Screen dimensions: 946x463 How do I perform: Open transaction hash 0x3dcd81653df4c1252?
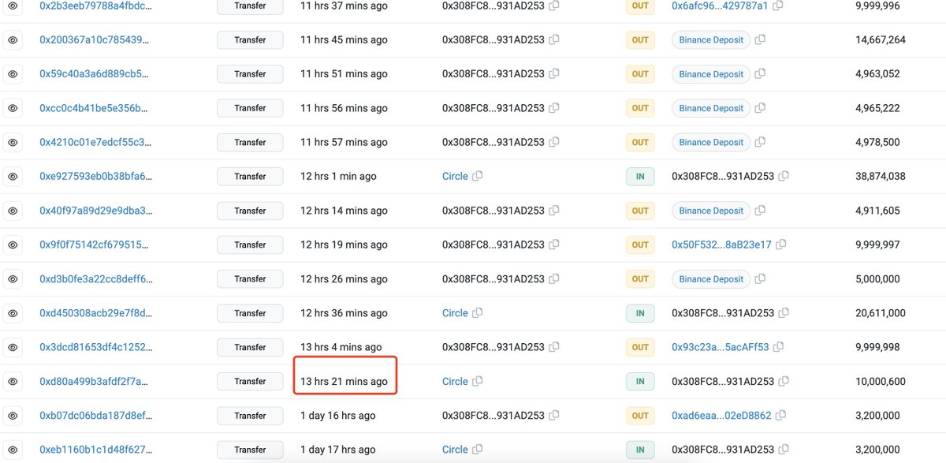(x=95, y=347)
